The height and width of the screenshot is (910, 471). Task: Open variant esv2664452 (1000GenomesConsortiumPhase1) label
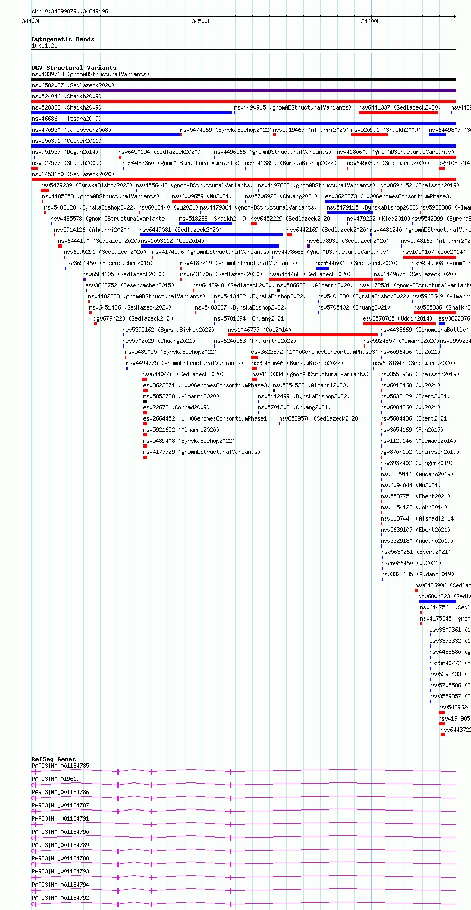pos(206,418)
